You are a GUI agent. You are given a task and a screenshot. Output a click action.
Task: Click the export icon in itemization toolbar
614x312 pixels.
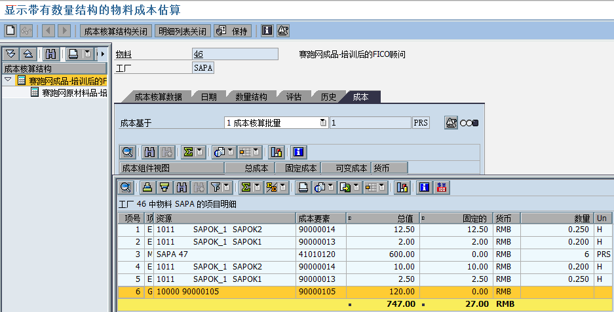[345, 188]
